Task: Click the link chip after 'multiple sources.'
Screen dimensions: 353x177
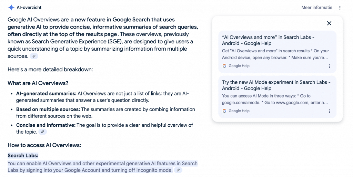Action: click(34, 56)
